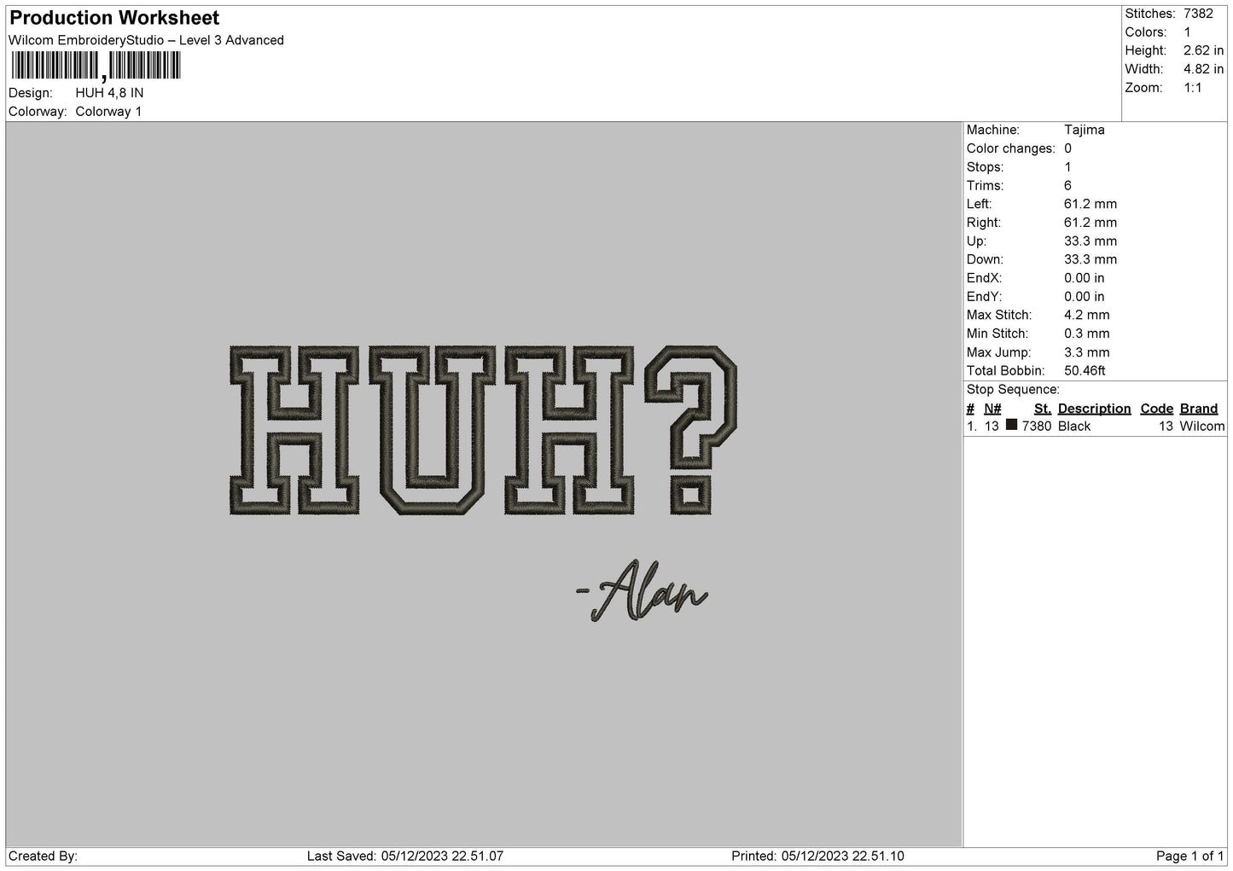Click the Production Worksheet title
Screen dimensions: 1233x871
113,17
